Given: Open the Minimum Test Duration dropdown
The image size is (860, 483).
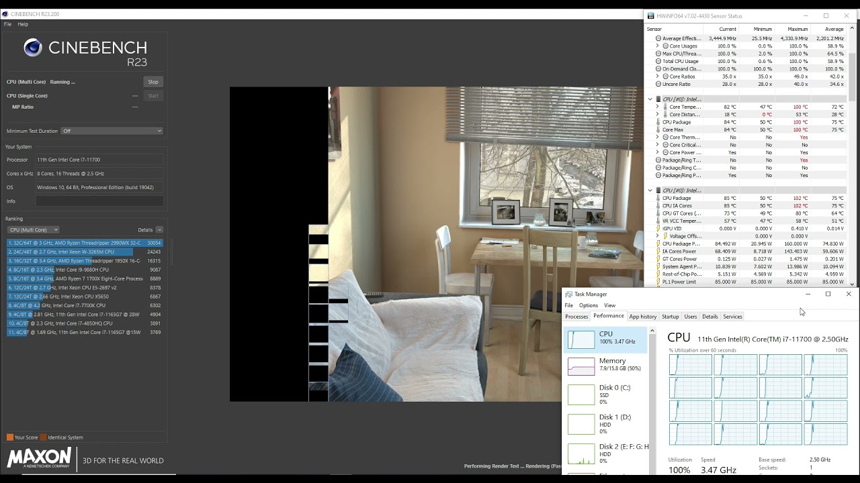Looking at the screenshot, I should 112,131.
